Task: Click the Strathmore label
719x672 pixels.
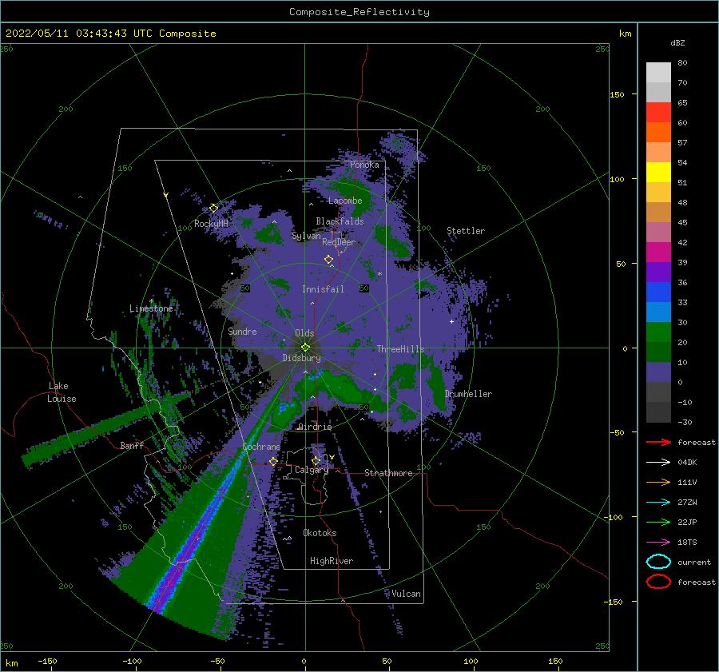Action: coord(388,473)
